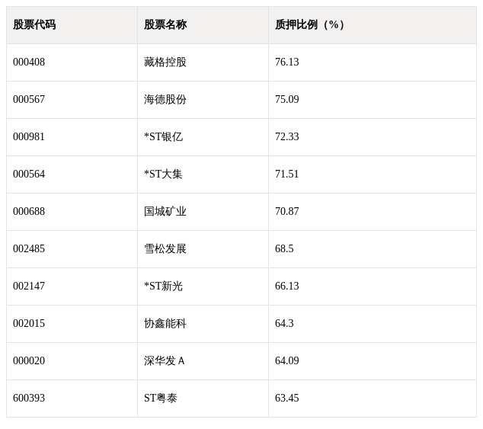Image resolution: width=483 pixels, height=429 pixels.
Task: Select stock name 协鑫能科
Action: point(165,323)
